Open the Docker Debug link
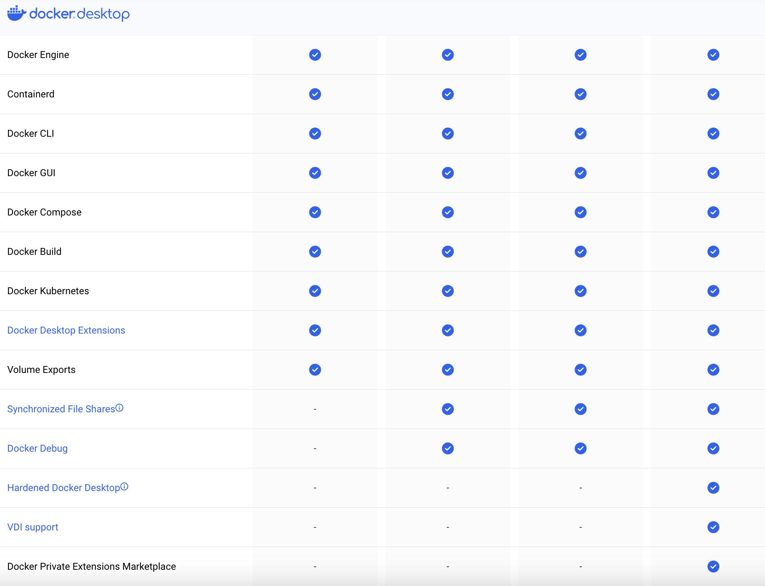 coord(37,448)
